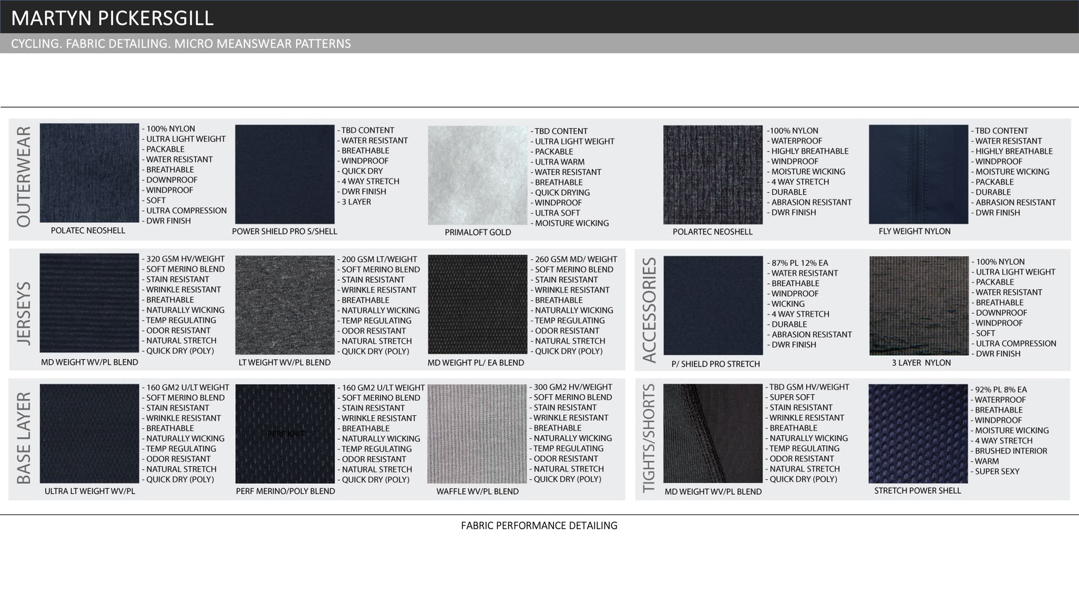Select the Power Shield Pro S/Shell swatch
Screen dimensions: 1079x606
(x=284, y=174)
